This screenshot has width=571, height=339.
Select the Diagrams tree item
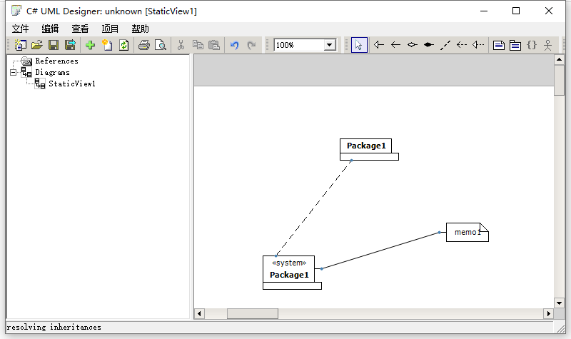tap(52, 73)
